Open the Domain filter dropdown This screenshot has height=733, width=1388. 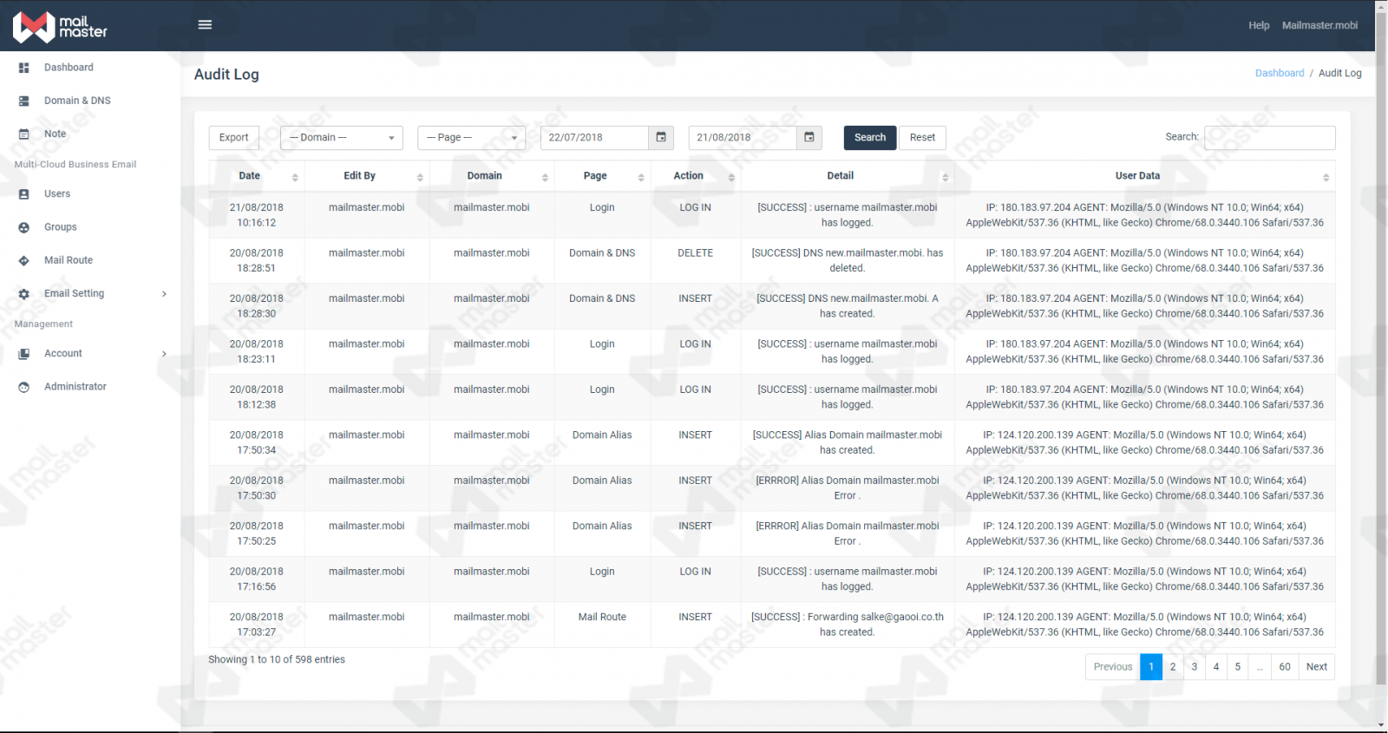pos(342,138)
